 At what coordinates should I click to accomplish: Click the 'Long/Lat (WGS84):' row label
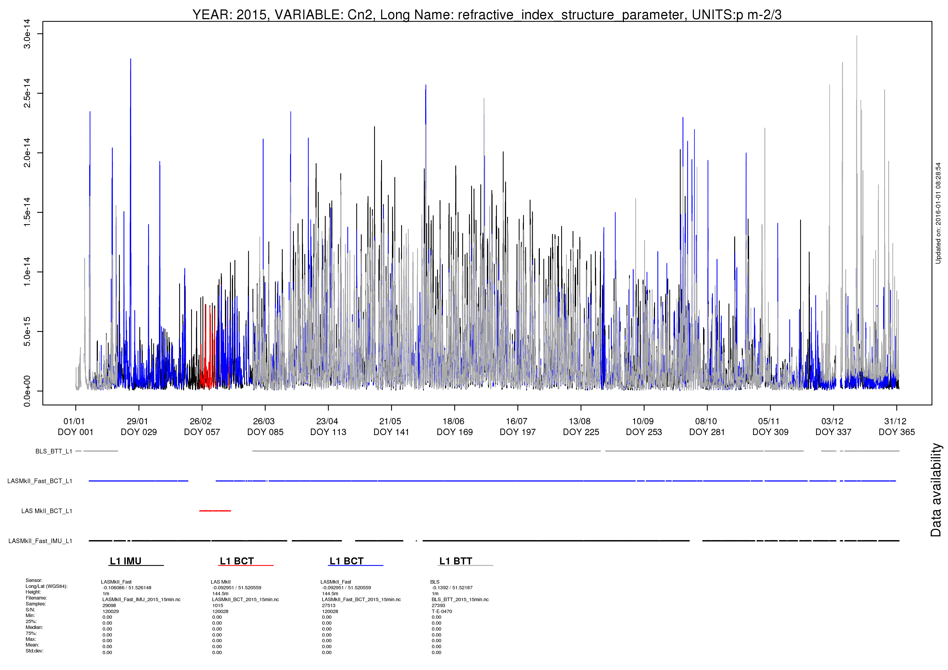tap(46, 586)
